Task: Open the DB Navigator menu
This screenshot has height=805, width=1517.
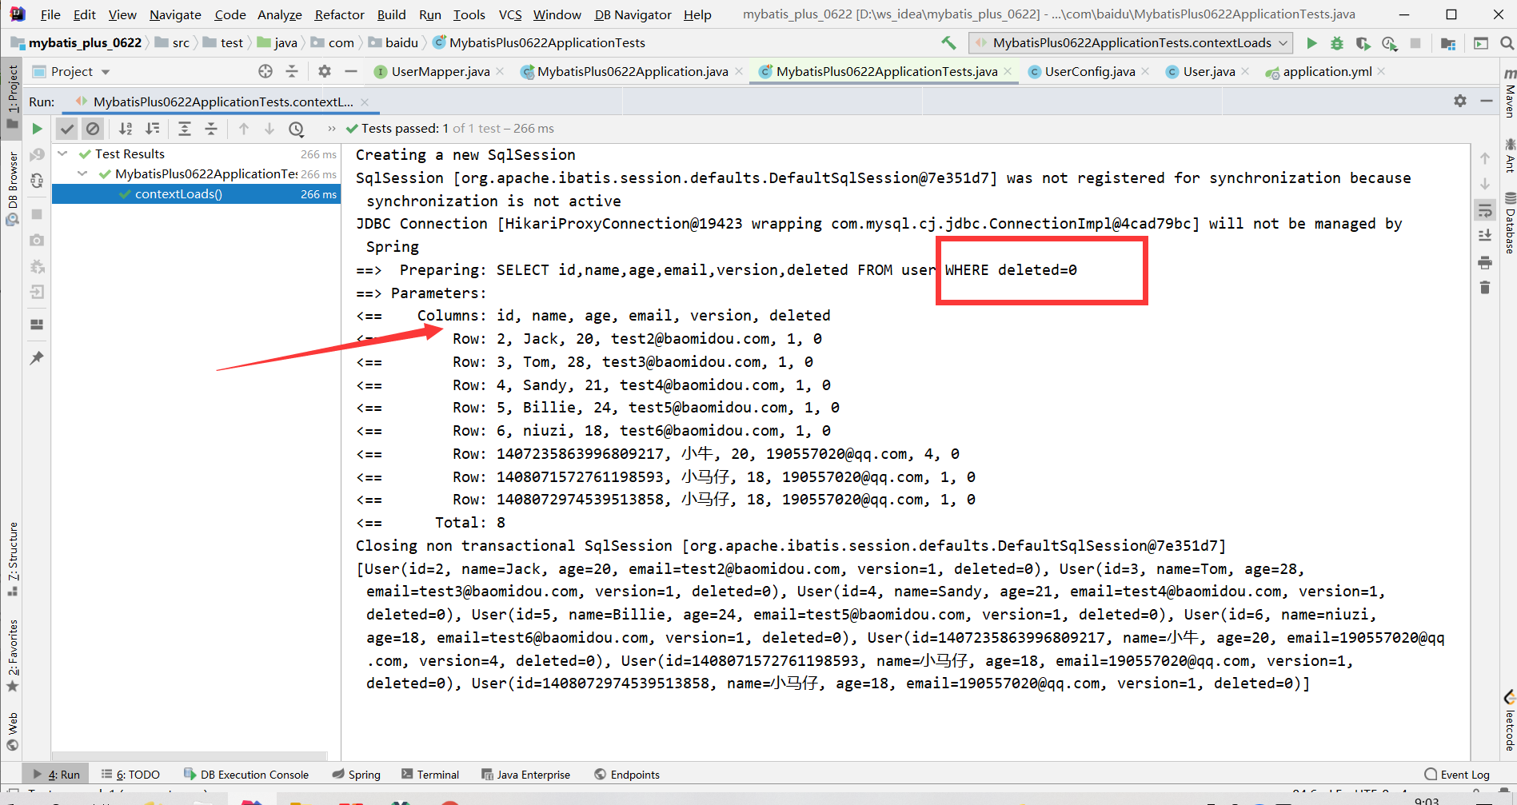Action: point(633,14)
